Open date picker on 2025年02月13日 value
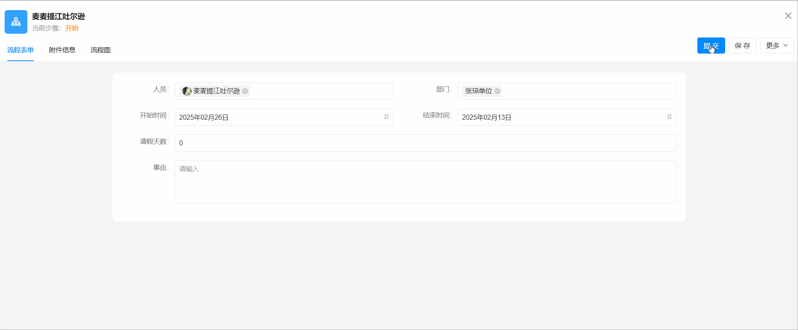The width and height of the screenshot is (798, 330). [487, 118]
